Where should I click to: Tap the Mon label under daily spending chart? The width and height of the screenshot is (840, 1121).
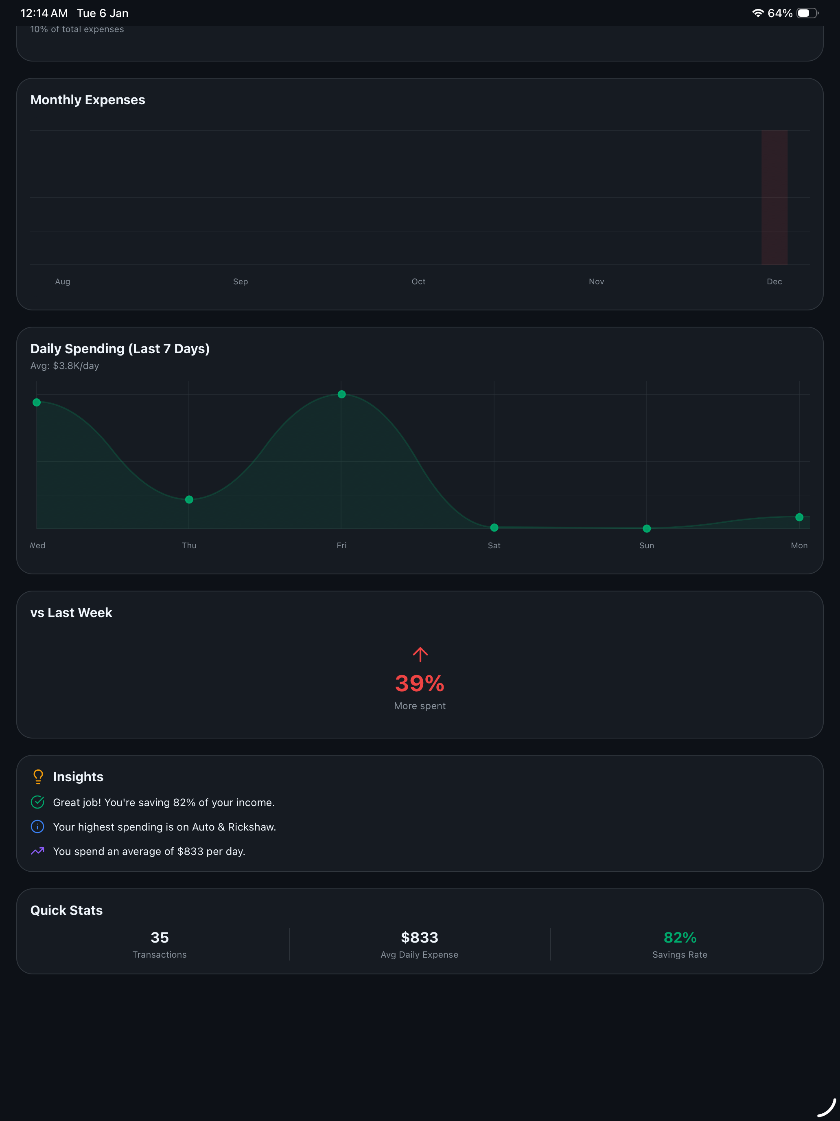point(799,545)
